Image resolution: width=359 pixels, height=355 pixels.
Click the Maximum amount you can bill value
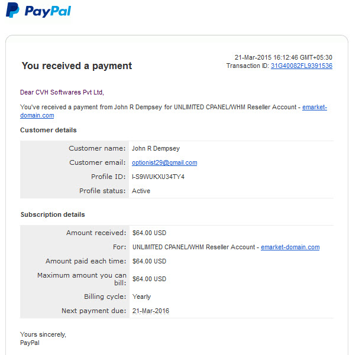(x=149, y=279)
